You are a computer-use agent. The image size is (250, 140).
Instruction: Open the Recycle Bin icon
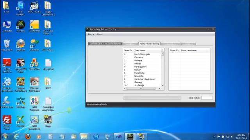pyautogui.click(x=7, y=45)
